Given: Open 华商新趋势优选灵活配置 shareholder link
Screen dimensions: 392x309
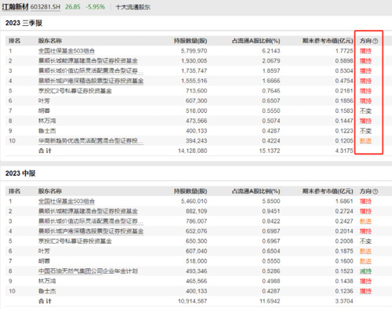Looking at the screenshot, I should point(91,140).
